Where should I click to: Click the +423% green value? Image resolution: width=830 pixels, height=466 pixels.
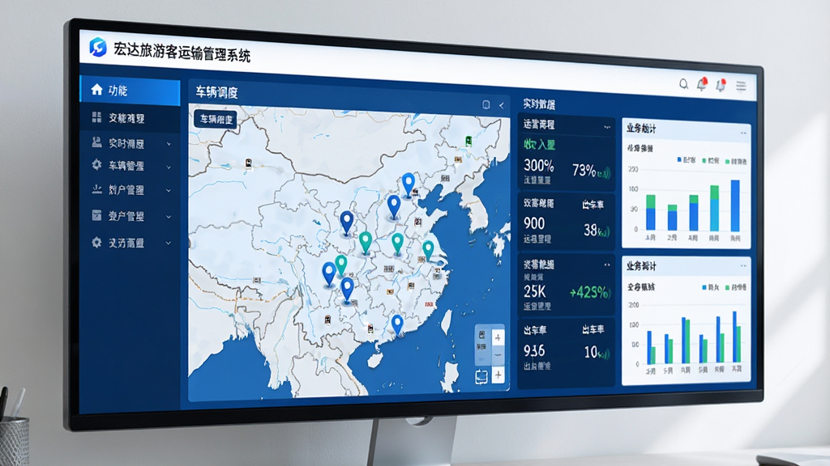point(590,292)
